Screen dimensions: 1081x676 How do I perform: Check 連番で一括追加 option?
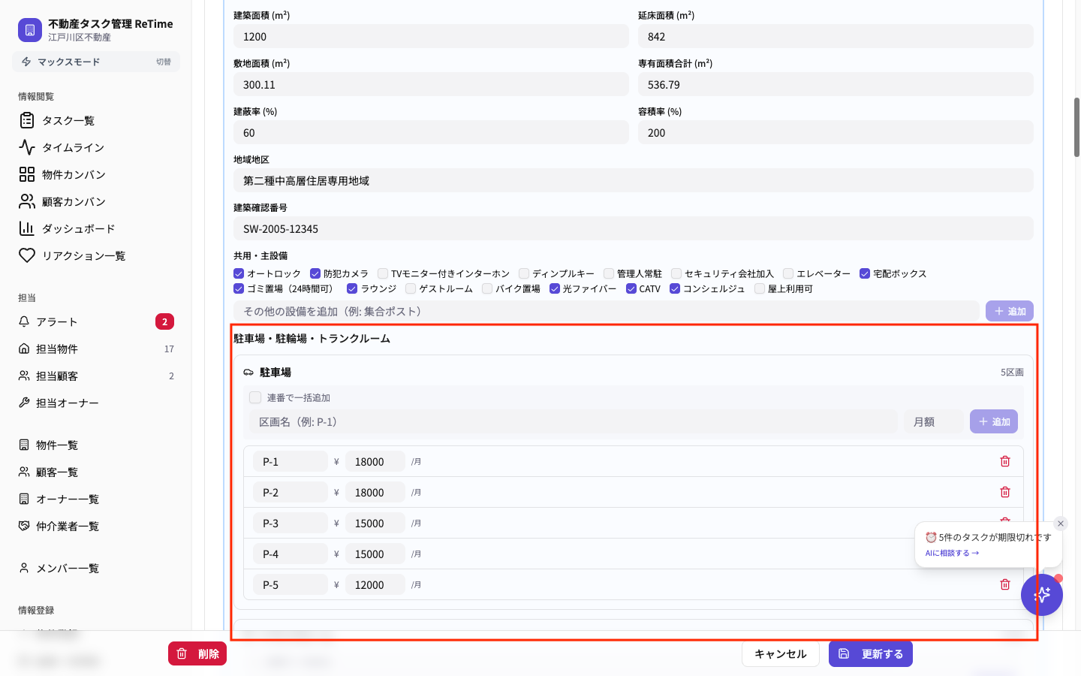point(255,397)
